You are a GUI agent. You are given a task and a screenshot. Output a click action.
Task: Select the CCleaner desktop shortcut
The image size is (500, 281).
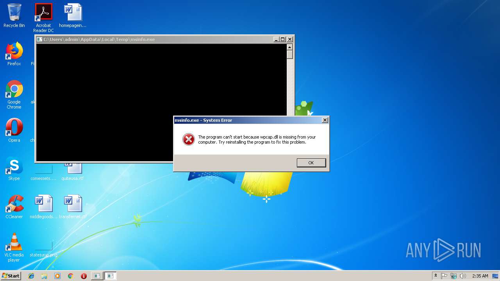[14, 207]
